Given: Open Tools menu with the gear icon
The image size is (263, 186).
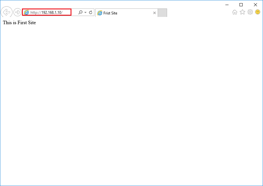Looking at the screenshot, I should 250,12.
